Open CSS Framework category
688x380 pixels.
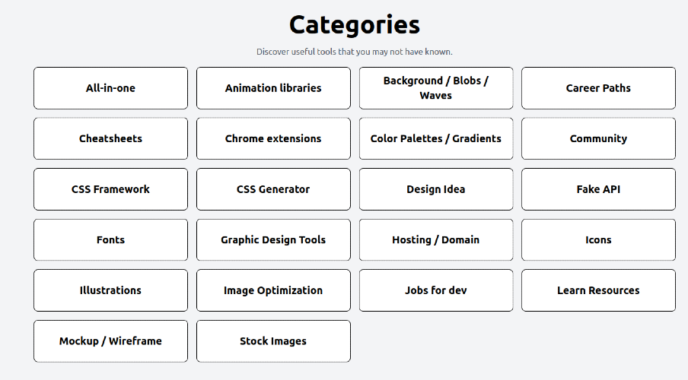point(110,189)
